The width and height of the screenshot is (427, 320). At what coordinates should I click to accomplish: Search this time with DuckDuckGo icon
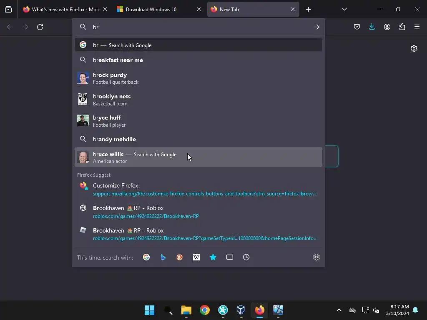click(179, 257)
